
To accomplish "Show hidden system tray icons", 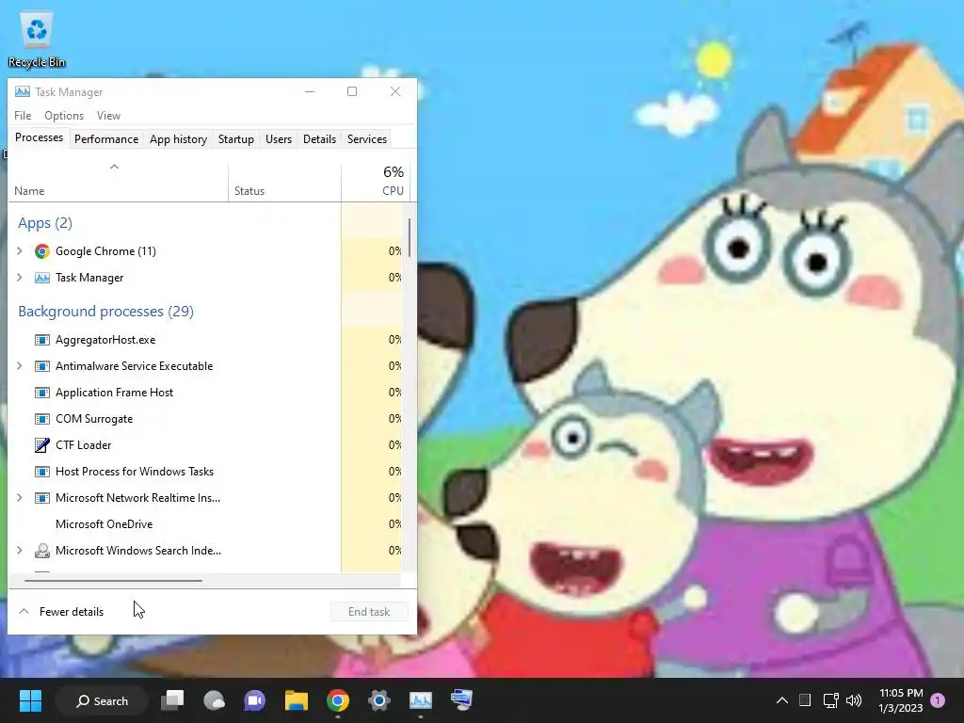I will [782, 700].
